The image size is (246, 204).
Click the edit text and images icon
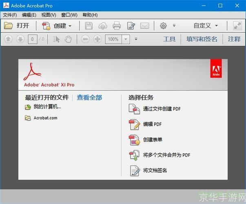131,26
